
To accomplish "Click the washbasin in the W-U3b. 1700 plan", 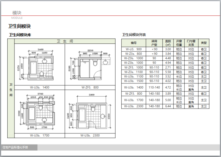I will coord(44,120).
